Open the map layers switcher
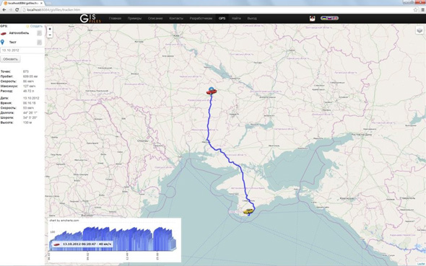This screenshot has height=266, width=426. click(x=420, y=30)
